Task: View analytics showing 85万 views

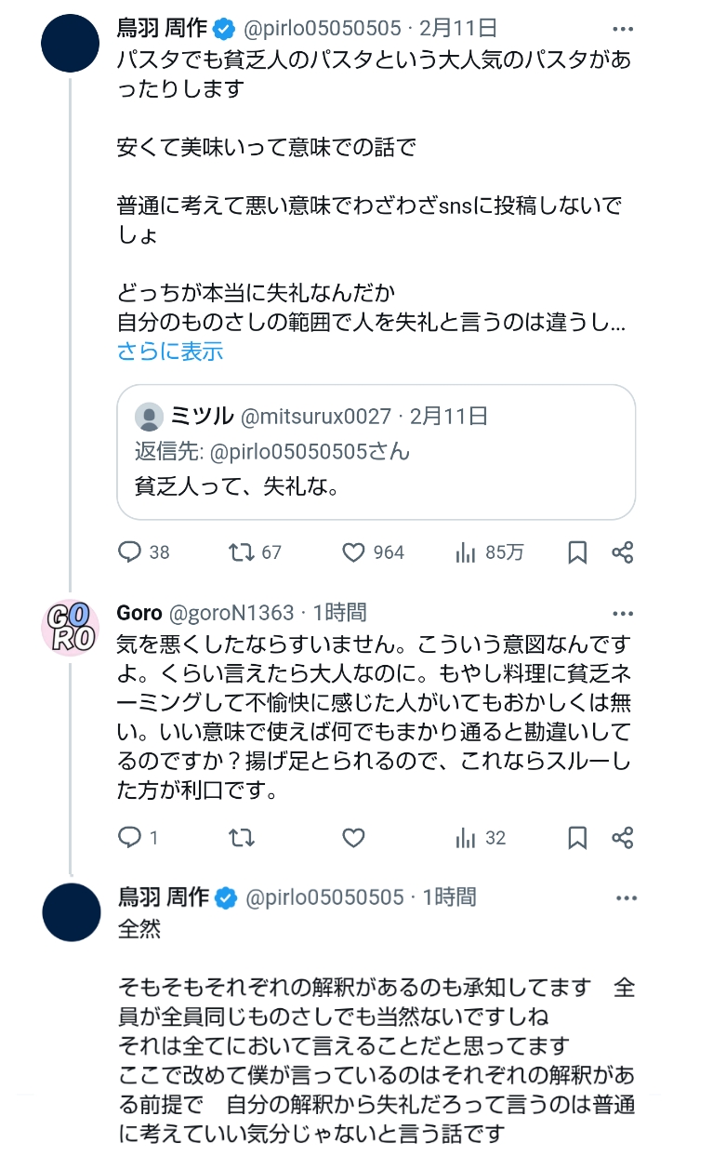Action: (x=466, y=552)
